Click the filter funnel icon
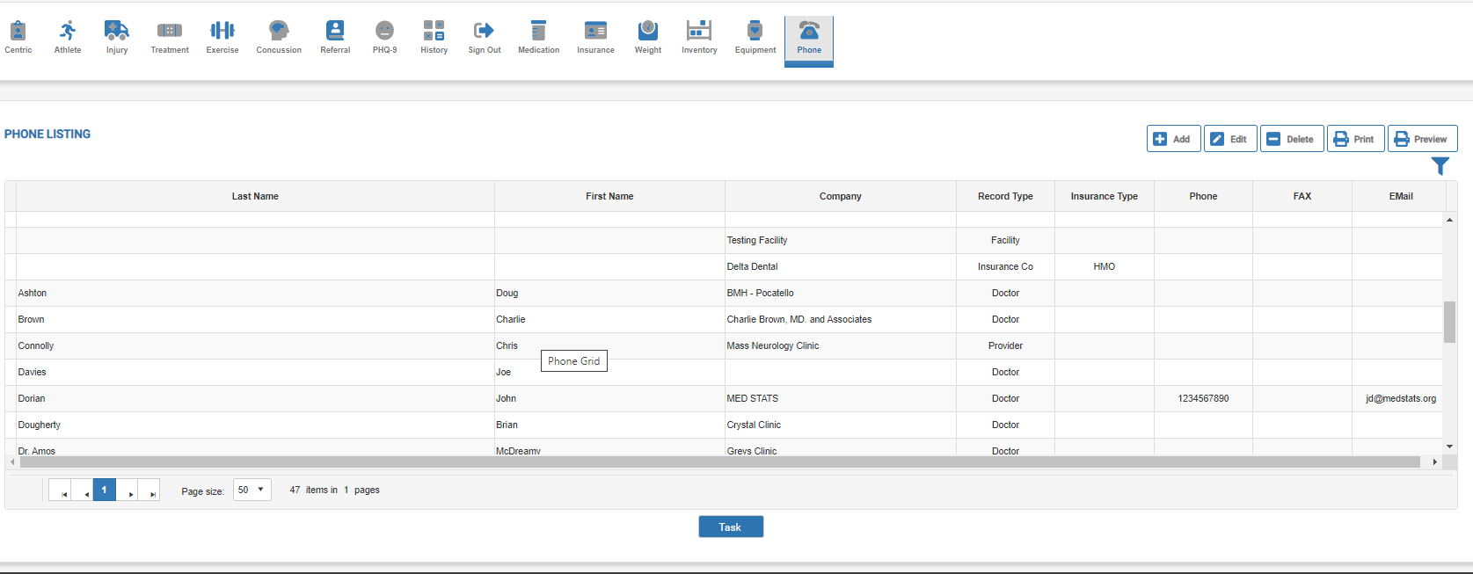 1440,166
